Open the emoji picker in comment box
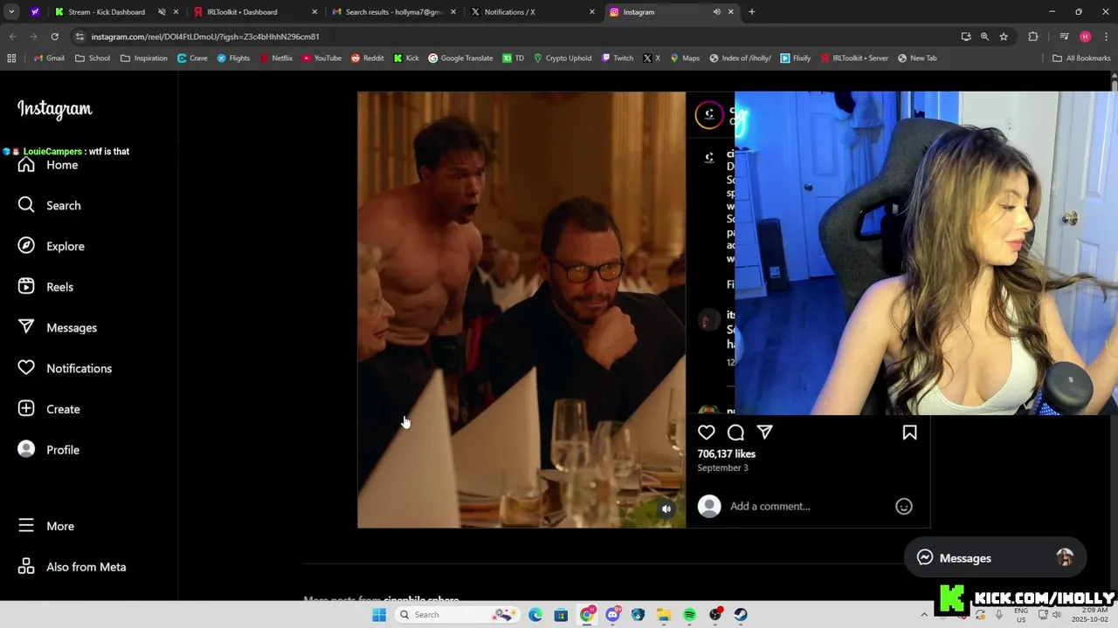Viewport: 1118px width, 628px height. coord(904,507)
